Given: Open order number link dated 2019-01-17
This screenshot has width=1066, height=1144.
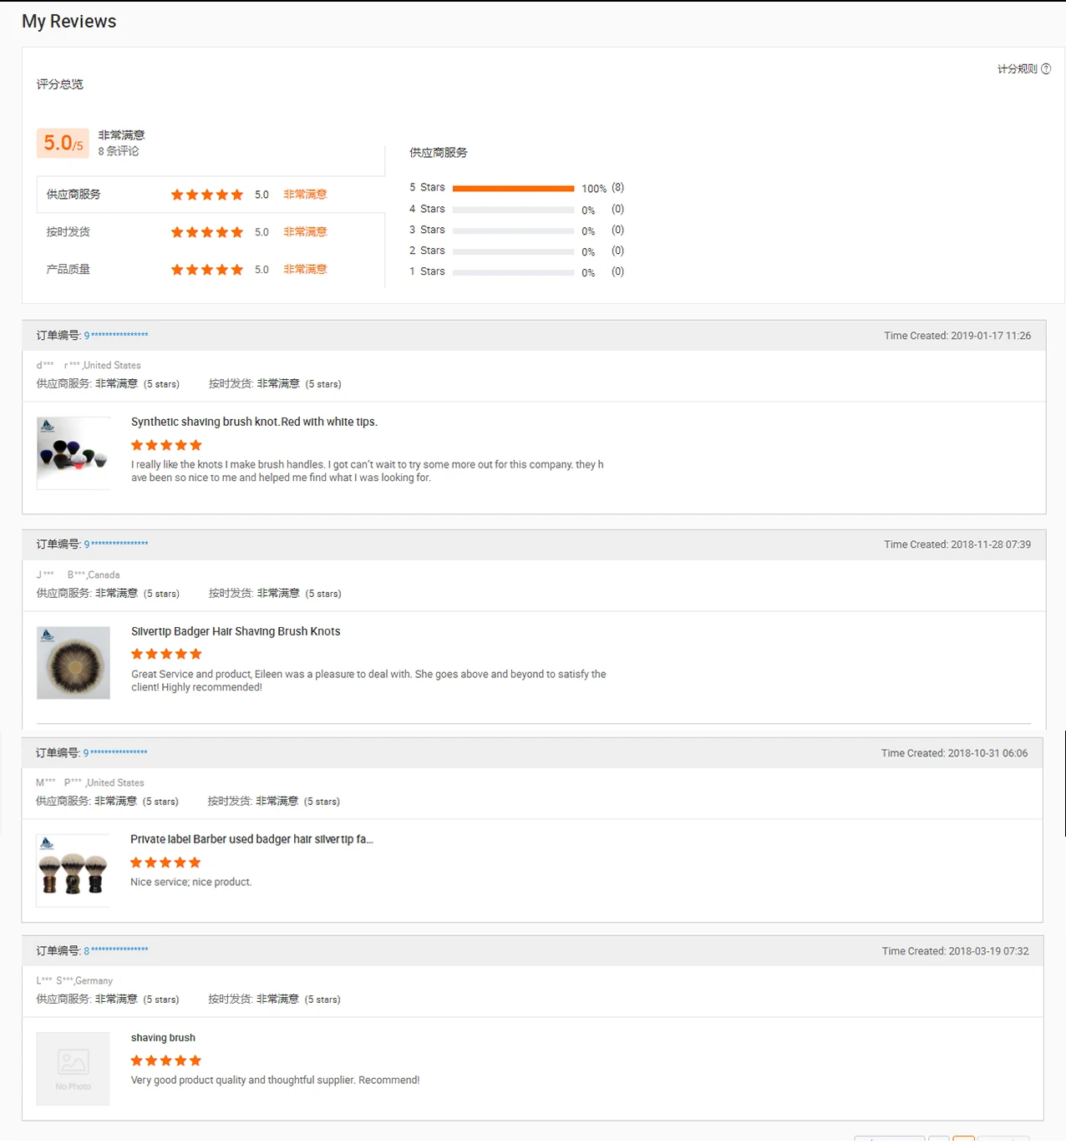Looking at the screenshot, I should [x=116, y=336].
